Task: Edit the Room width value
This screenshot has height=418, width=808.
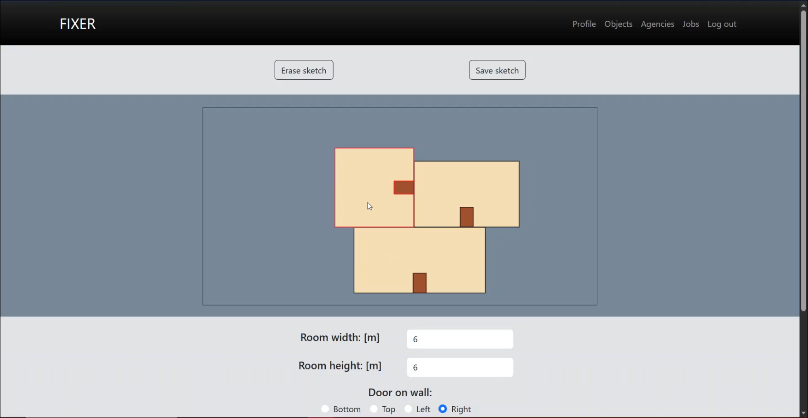Action: point(460,339)
